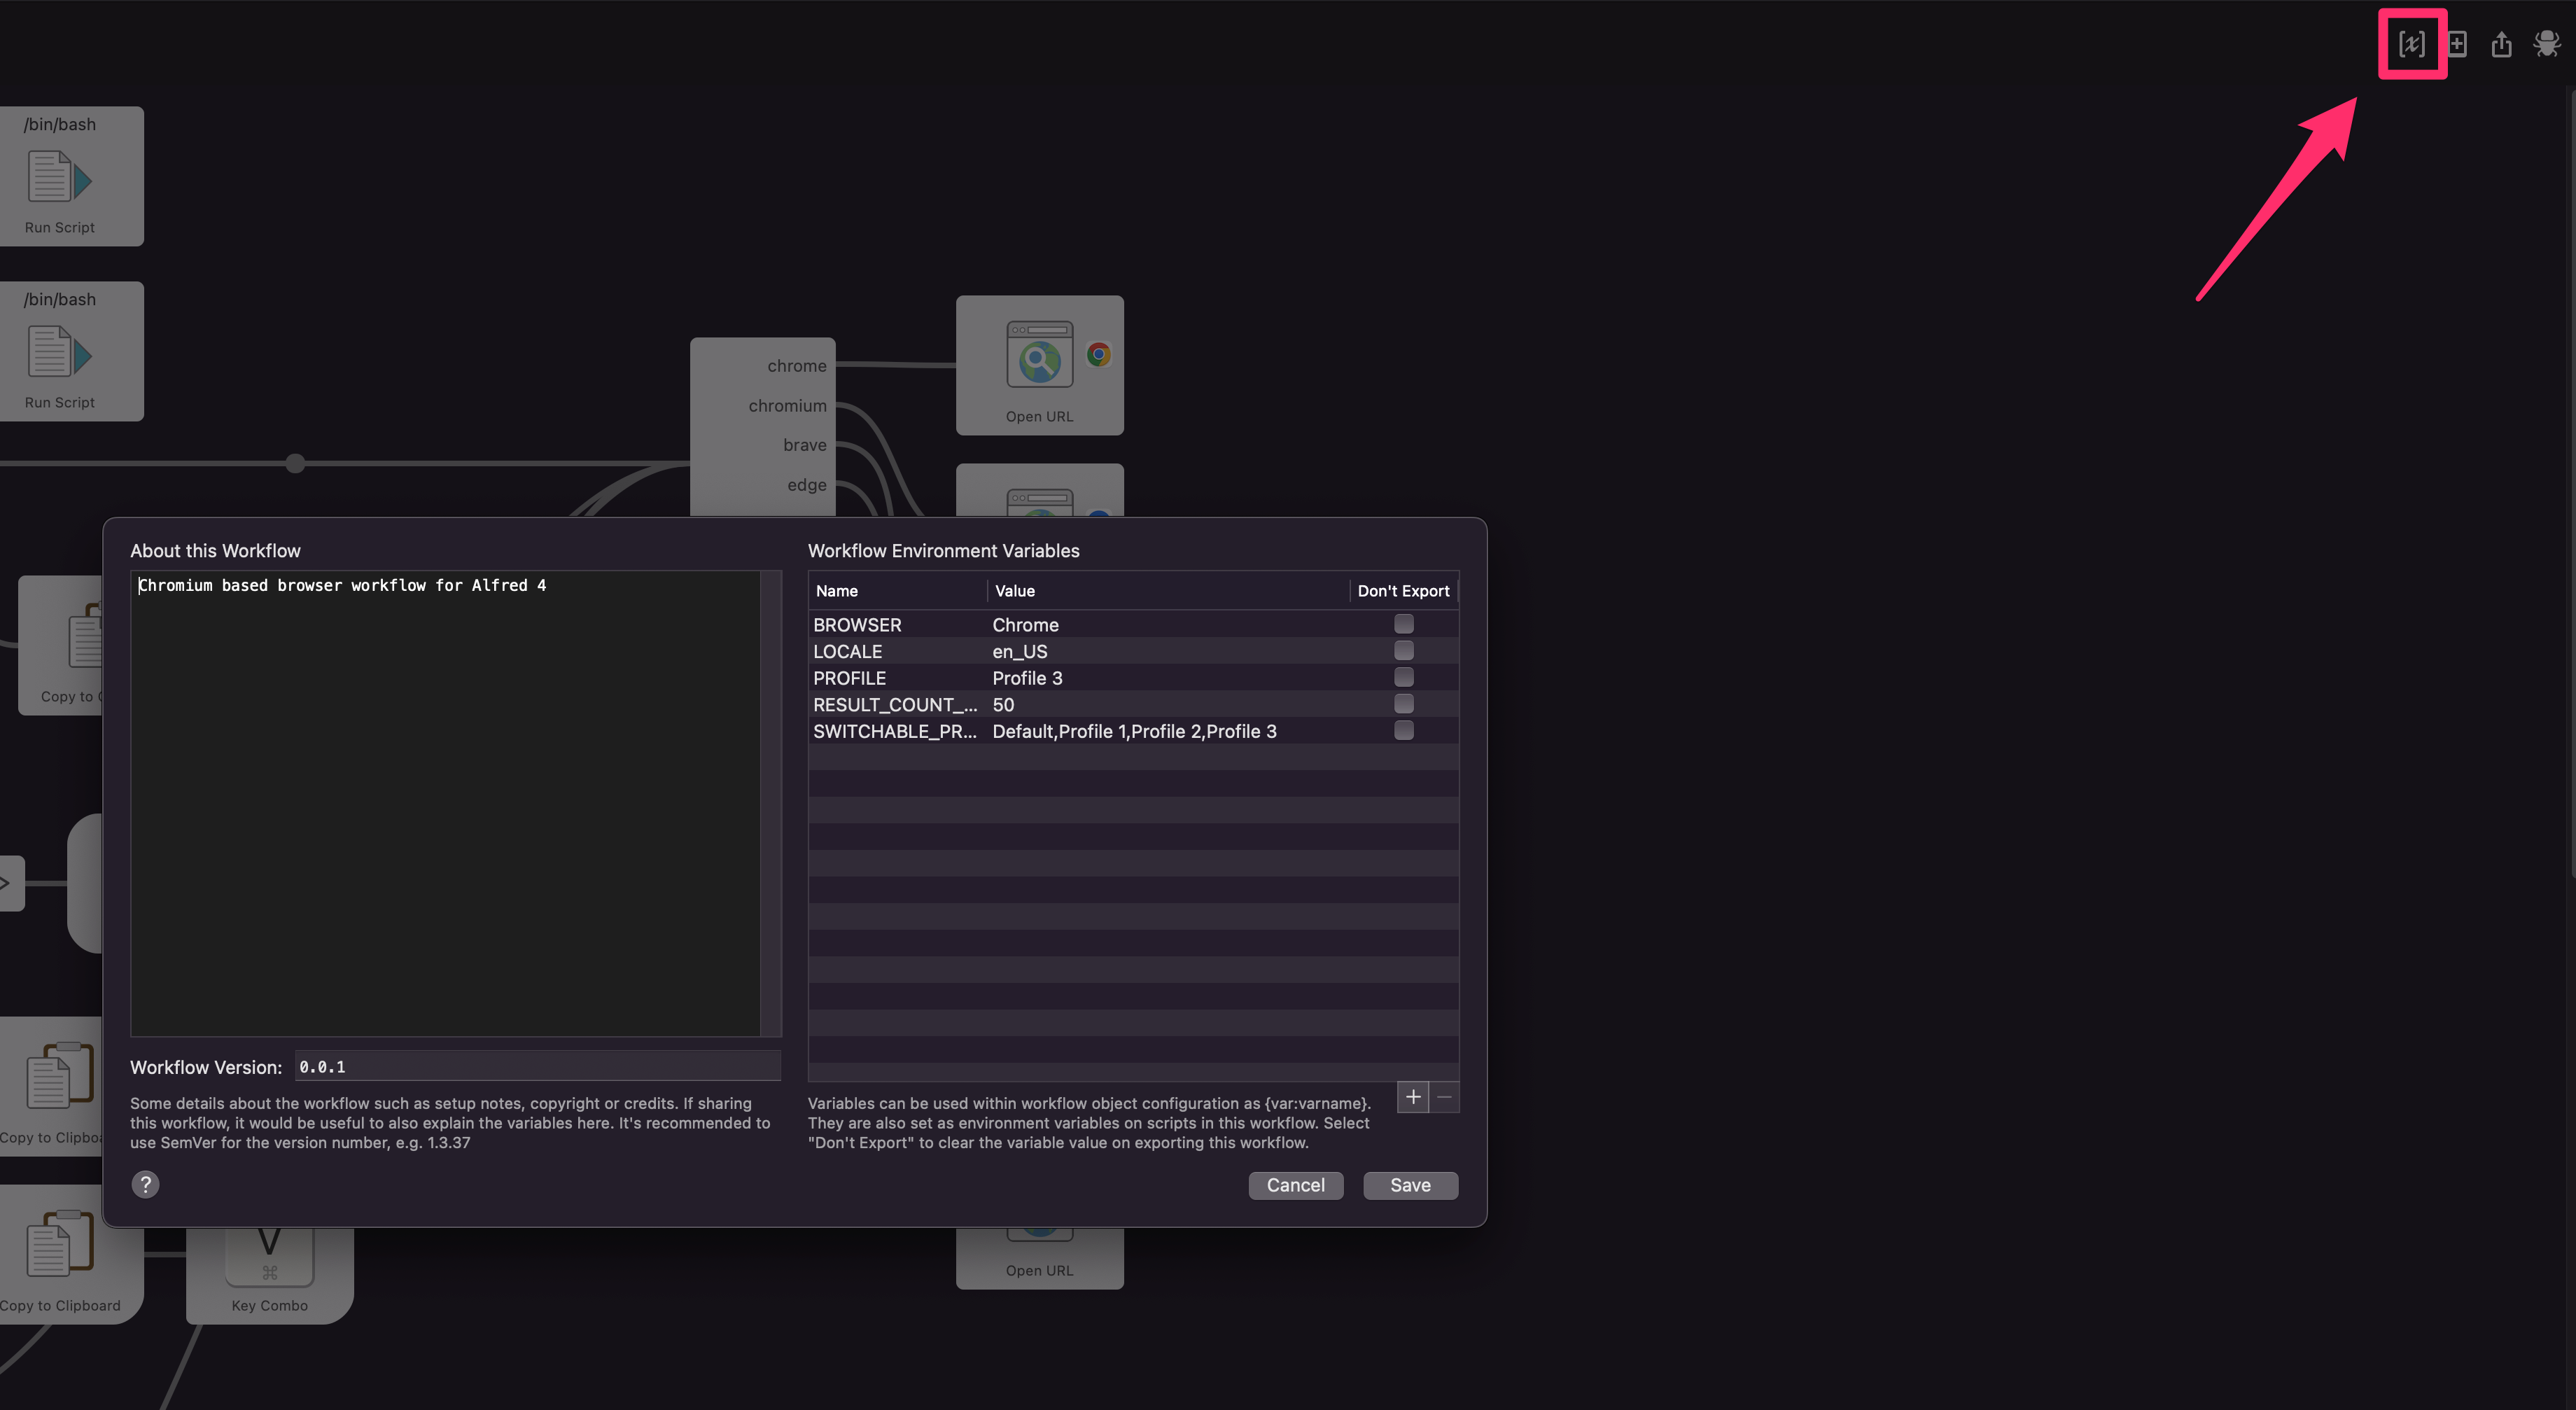
Task: Toggle Don't Export for SWITCHABLE_PR... variable
Action: point(1403,731)
